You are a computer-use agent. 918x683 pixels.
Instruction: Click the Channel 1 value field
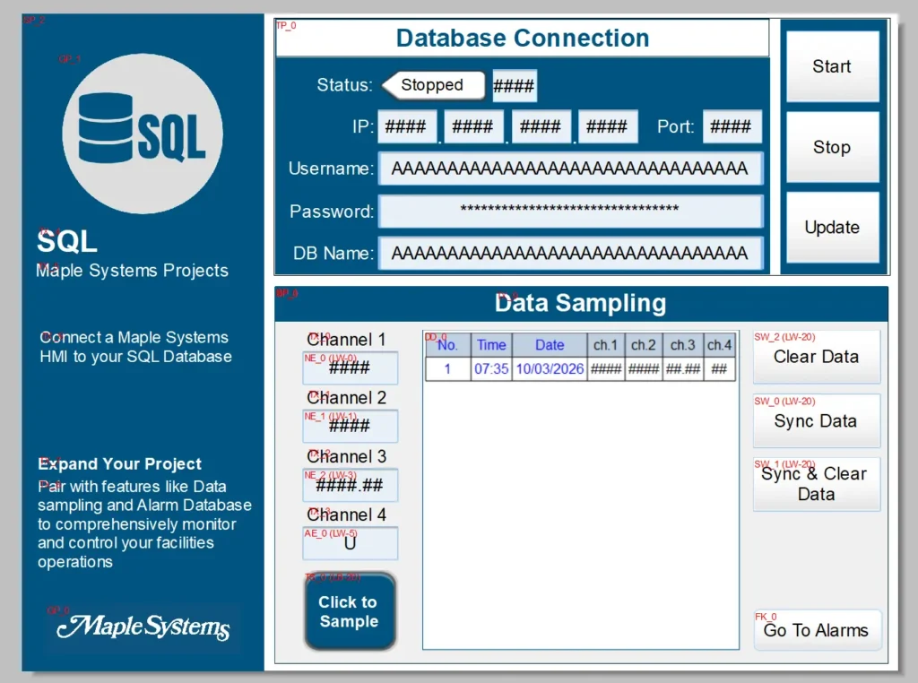coord(350,368)
